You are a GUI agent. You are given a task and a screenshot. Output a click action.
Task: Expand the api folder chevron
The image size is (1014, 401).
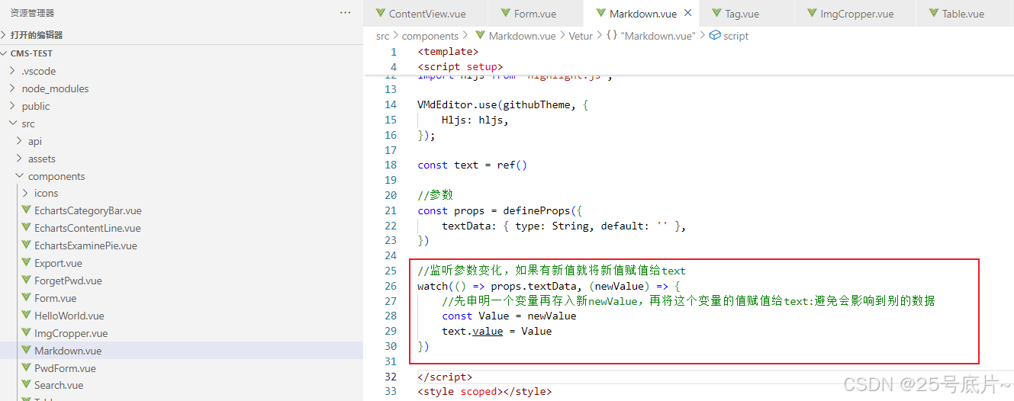[19, 141]
